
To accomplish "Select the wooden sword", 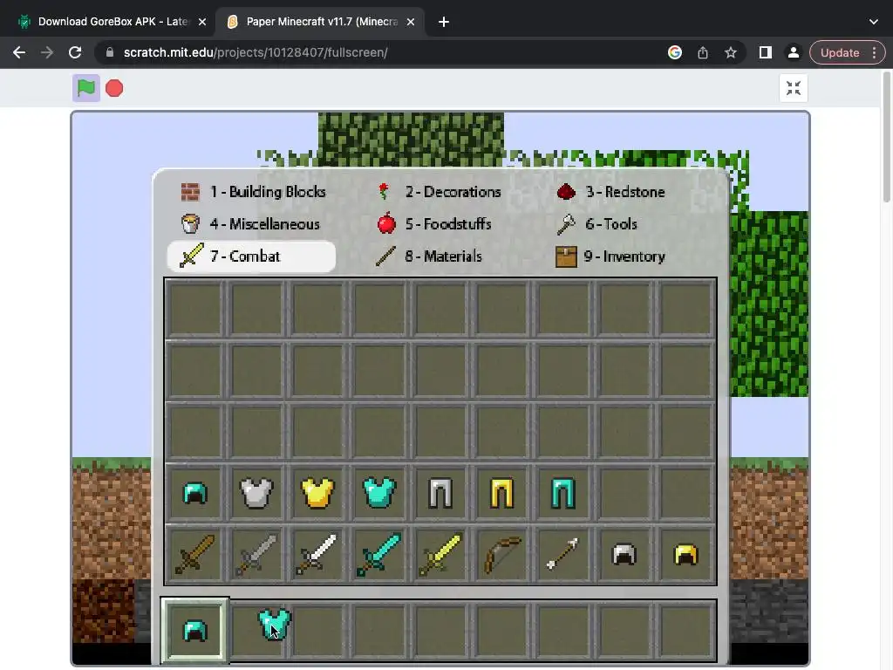I will pyautogui.click(x=194, y=554).
